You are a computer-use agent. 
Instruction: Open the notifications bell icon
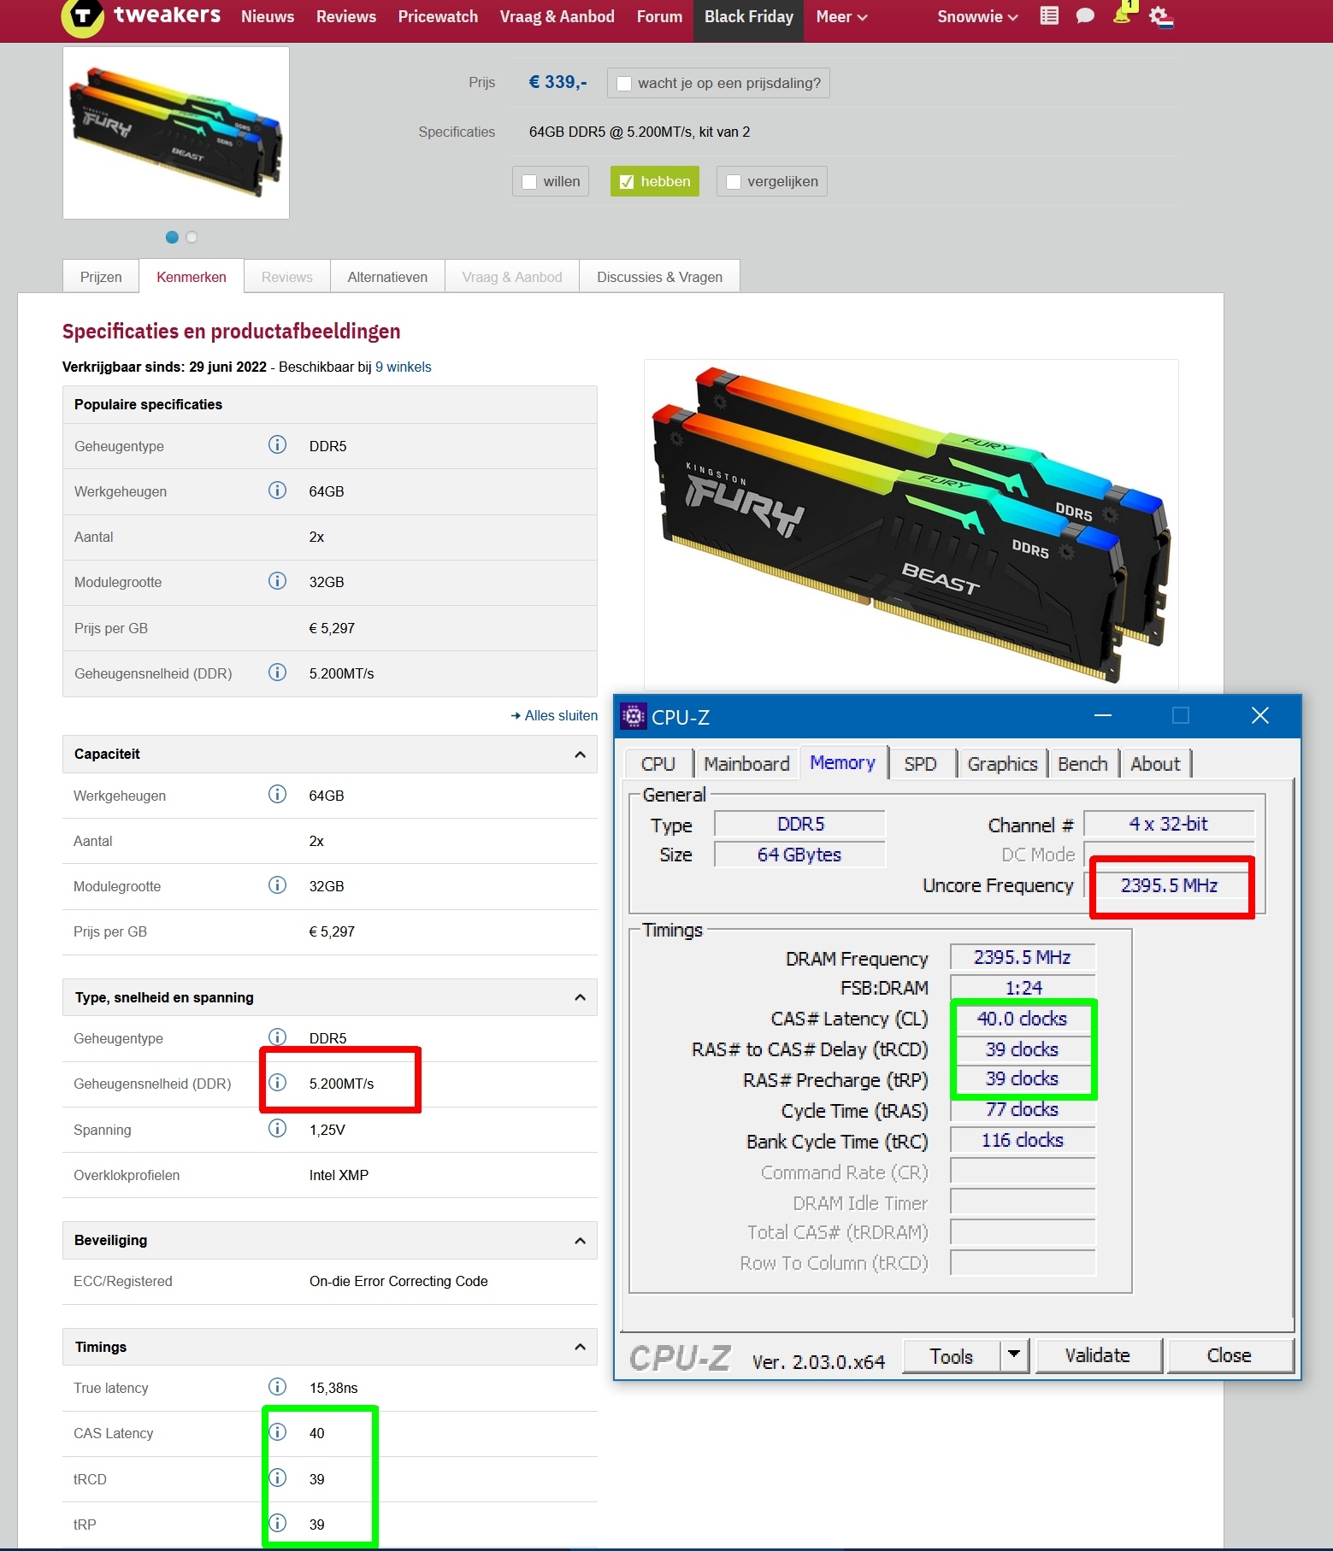coord(1123,14)
